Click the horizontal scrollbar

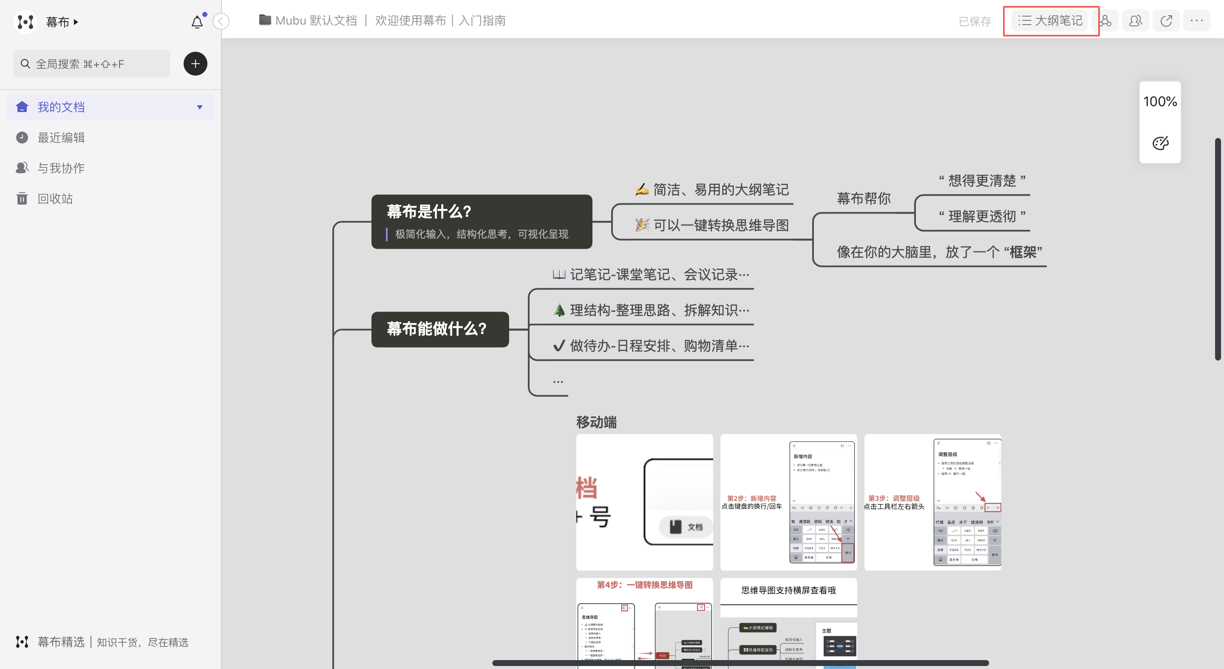740,663
